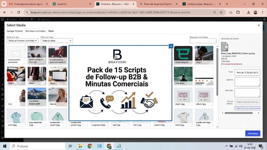Expand the Filtrar por tipo dropdown
This screenshot has width=267, height=150.
pos(22,41)
